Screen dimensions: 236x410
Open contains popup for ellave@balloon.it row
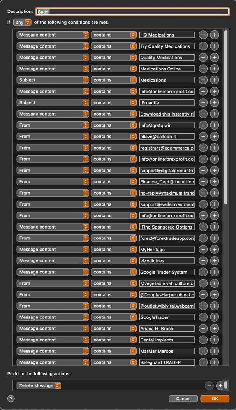(114, 136)
